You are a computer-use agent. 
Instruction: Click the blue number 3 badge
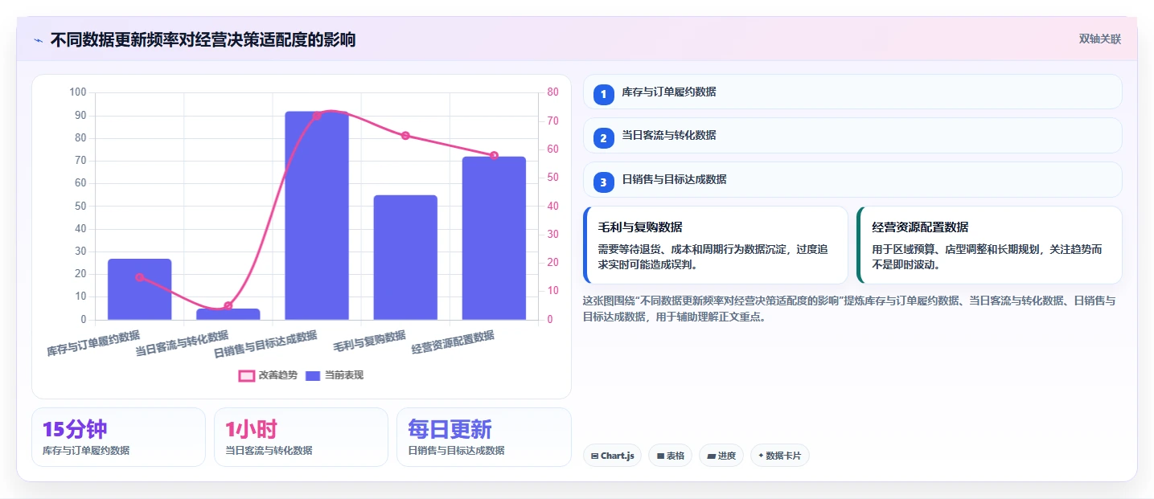coord(604,182)
